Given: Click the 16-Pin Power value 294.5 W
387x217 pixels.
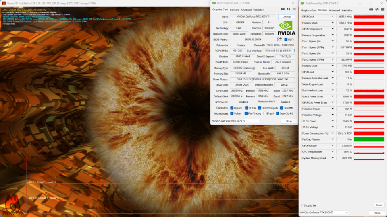Looking at the screenshot, I should click(344, 121).
